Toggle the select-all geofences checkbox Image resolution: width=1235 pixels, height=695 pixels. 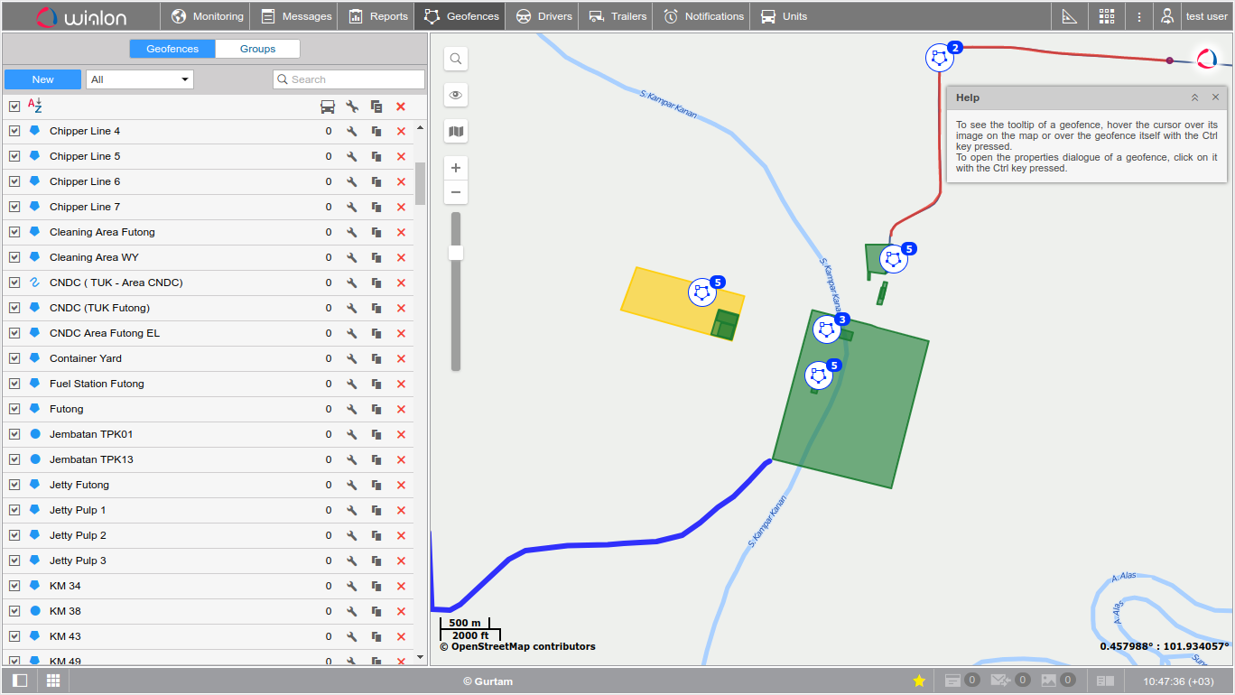coord(14,107)
